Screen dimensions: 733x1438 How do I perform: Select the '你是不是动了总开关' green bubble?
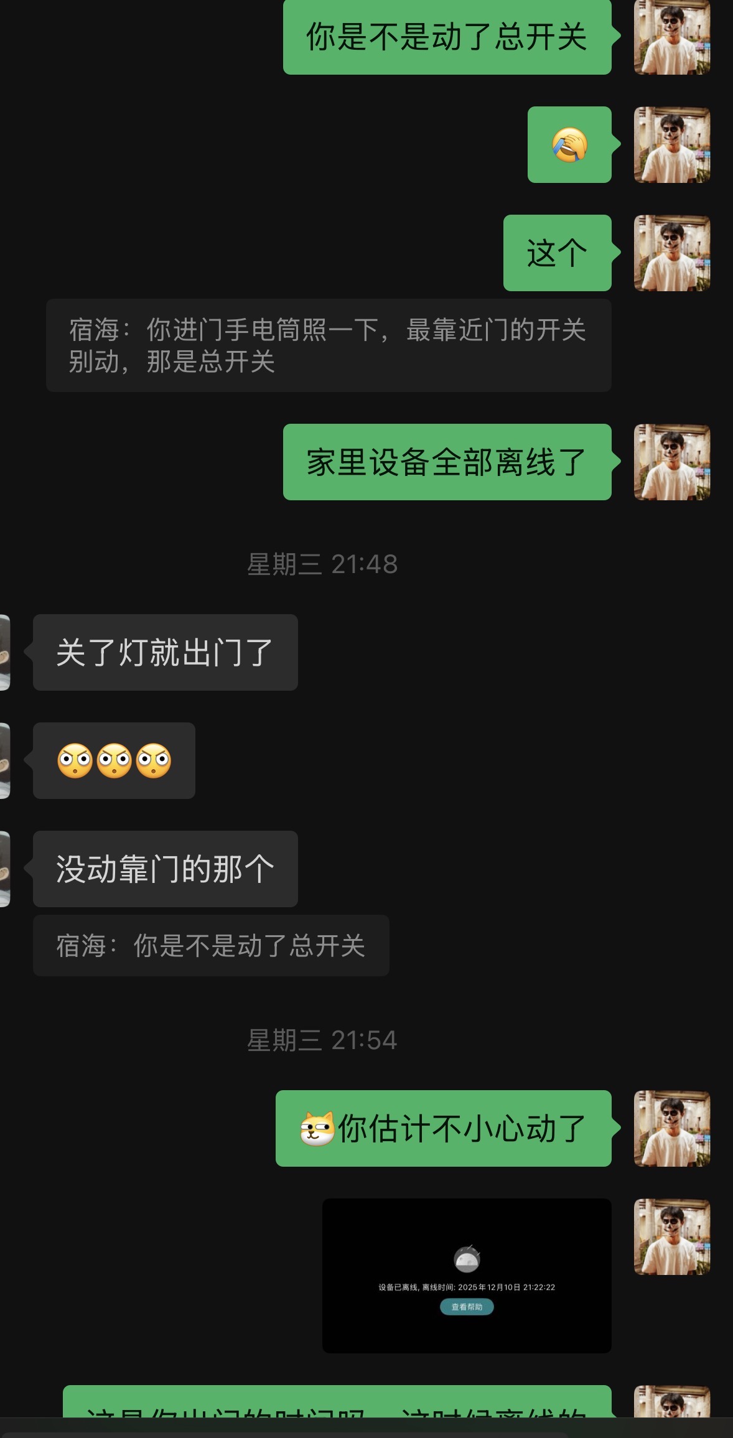(x=447, y=37)
